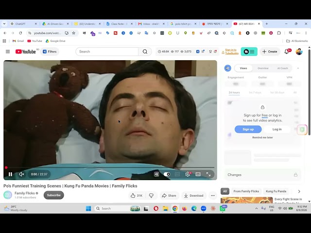
Task: Open the teal TubeBuddy menu button
Action: click(249, 52)
